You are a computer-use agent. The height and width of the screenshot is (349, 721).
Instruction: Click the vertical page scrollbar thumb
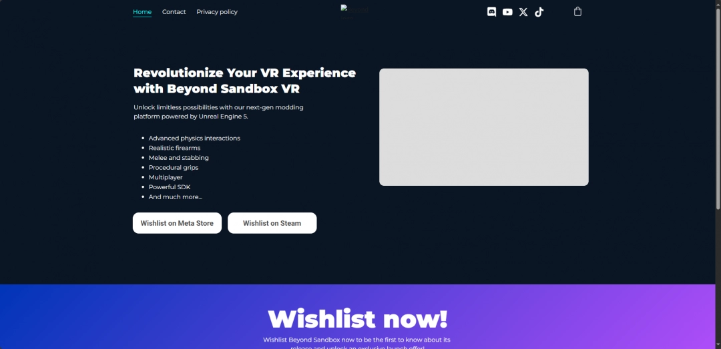[718, 108]
